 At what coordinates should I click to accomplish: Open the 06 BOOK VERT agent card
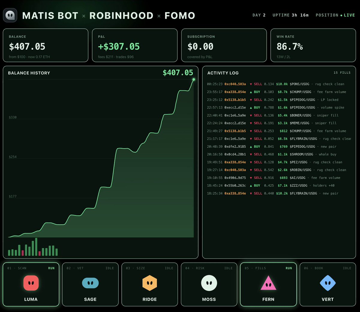328,284
